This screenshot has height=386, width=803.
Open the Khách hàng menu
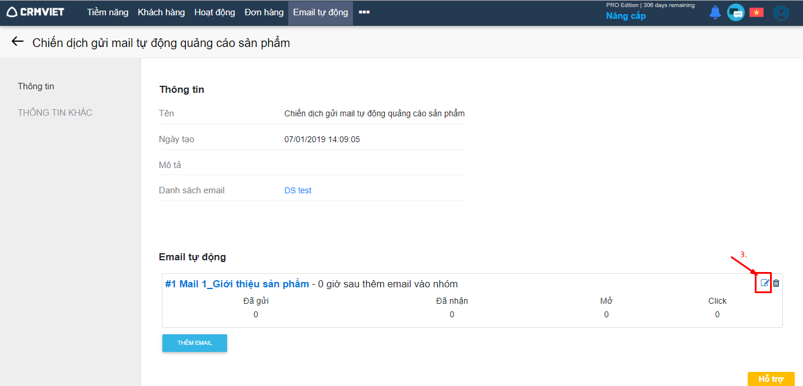tap(161, 12)
